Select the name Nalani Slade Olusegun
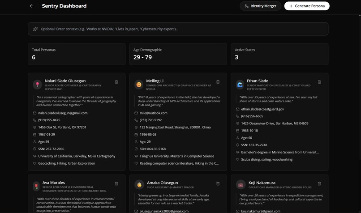Viewport: 361px width, 213px height. pyautogui.click(x=65, y=81)
